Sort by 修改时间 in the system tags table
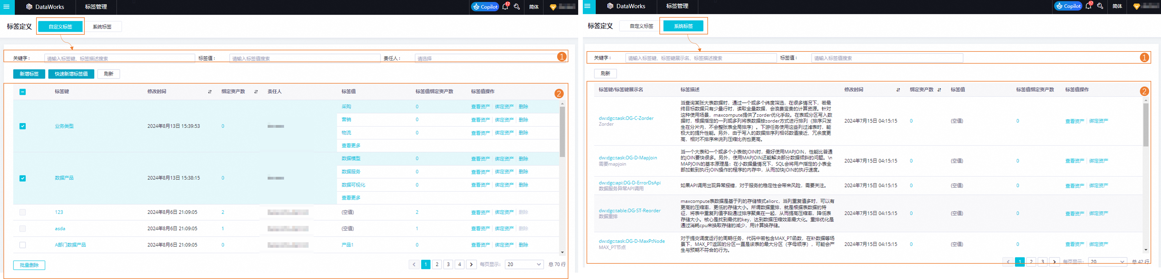1161x279 pixels. pos(898,90)
